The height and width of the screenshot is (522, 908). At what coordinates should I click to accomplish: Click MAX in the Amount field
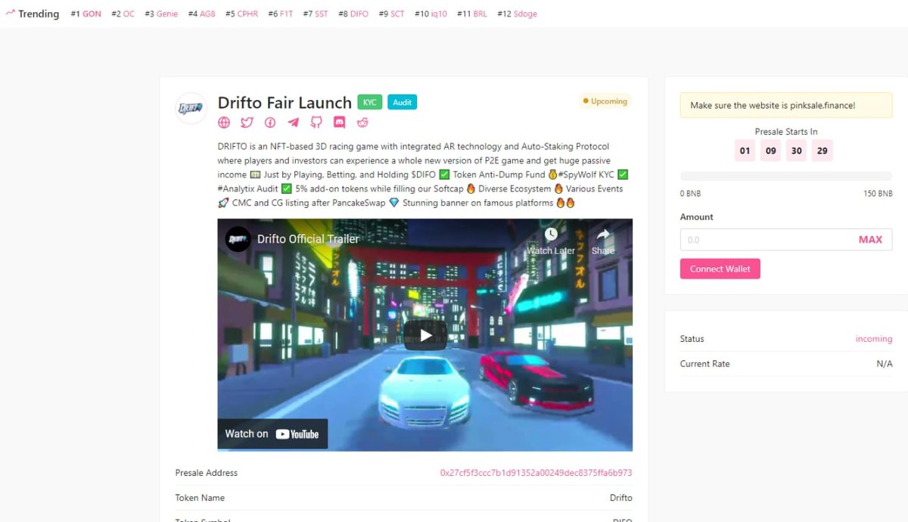(x=870, y=240)
